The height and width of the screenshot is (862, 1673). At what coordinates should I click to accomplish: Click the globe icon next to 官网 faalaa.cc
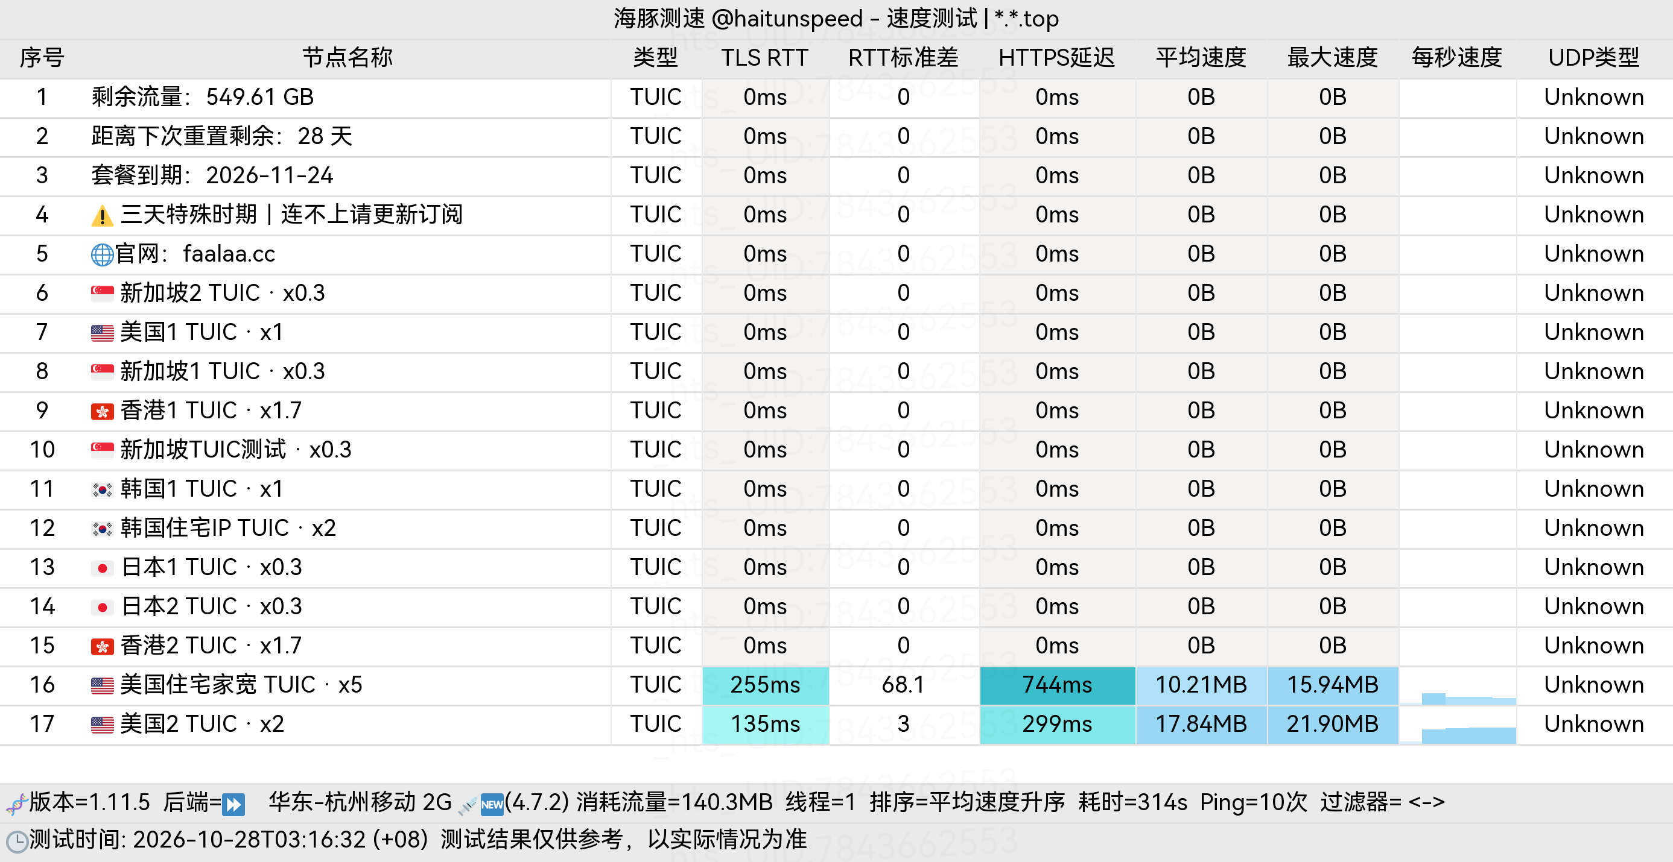[x=102, y=254]
